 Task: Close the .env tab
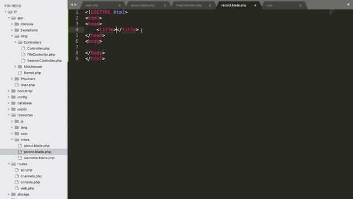coord(300,6)
